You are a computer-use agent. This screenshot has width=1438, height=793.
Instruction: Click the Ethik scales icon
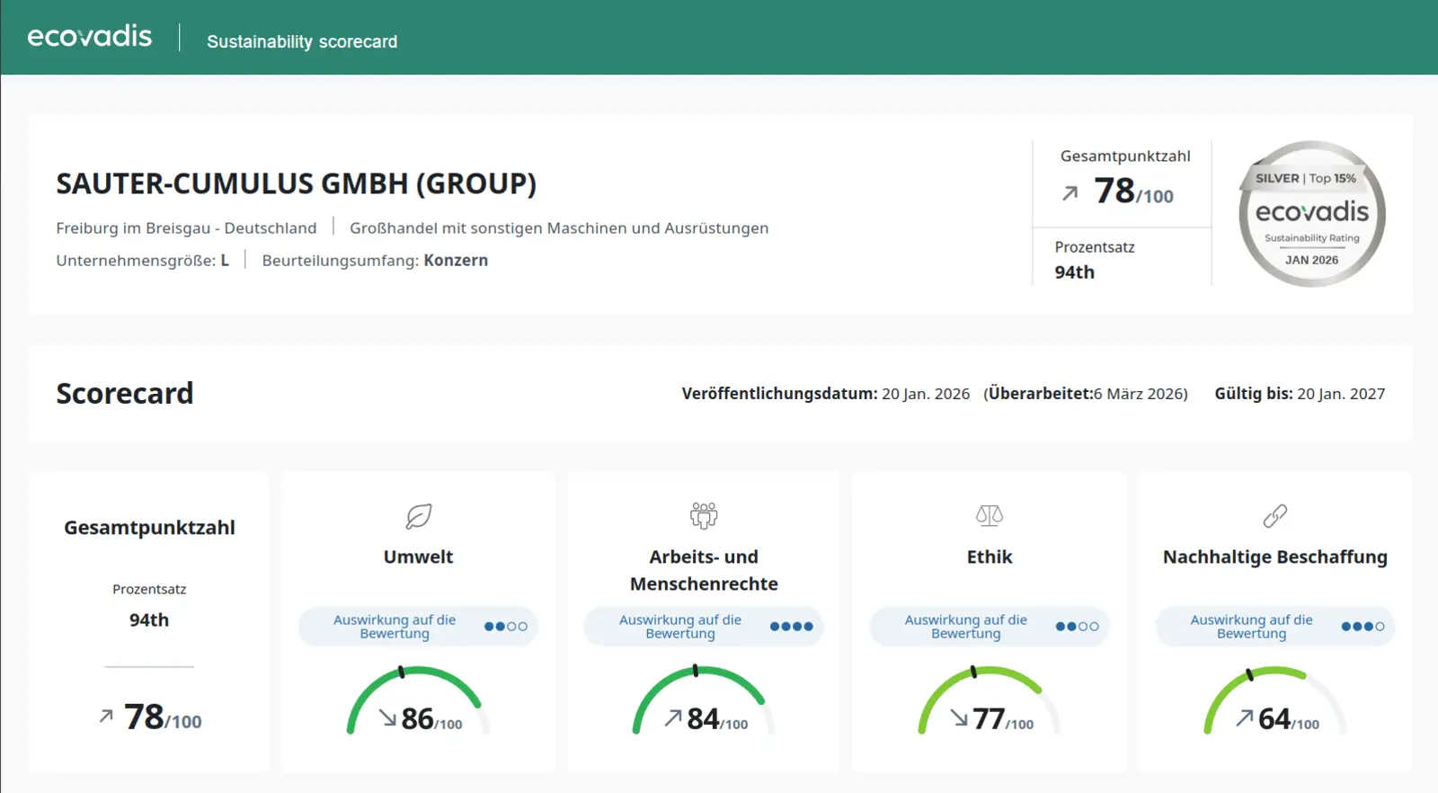(990, 515)
